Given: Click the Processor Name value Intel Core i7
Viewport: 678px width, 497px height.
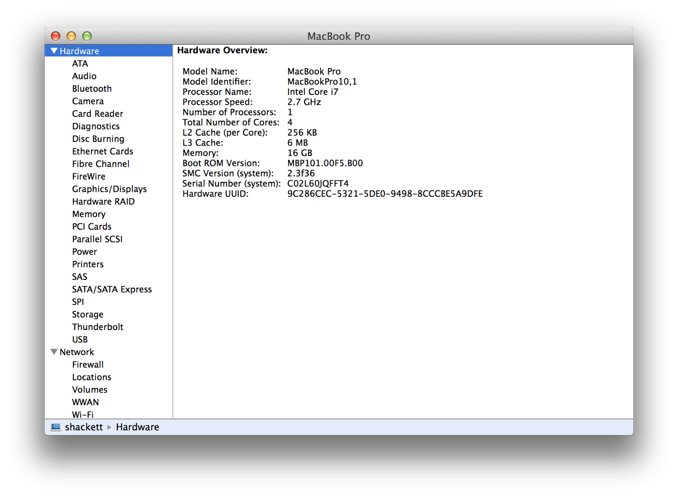Looking at the screenshot, I should pyautogui.click(x=313, y=92).
